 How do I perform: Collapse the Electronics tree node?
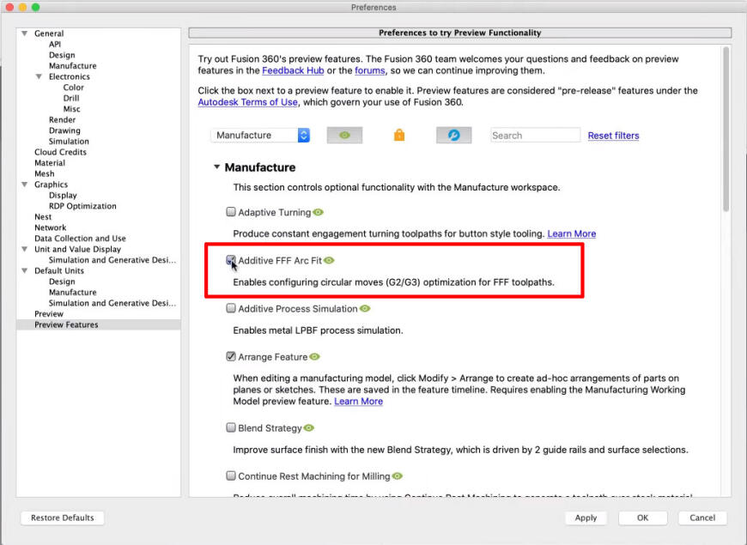pos(39,76)
